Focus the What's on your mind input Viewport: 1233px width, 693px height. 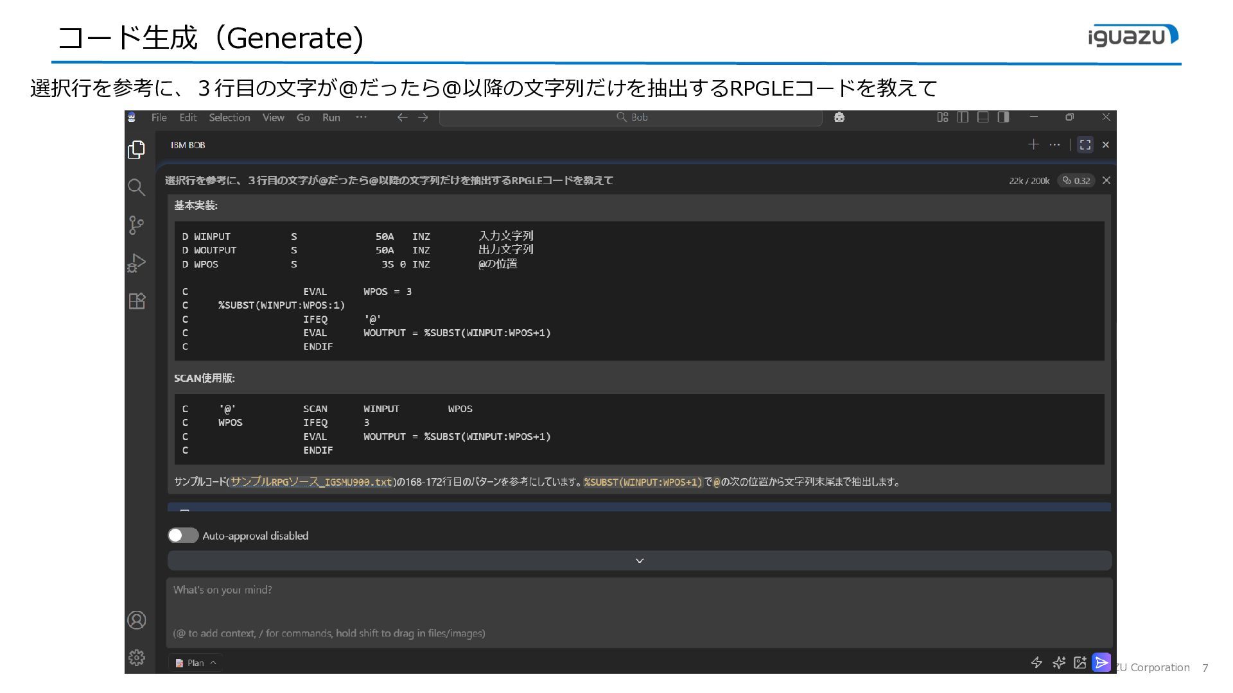[x=639, y=612]
